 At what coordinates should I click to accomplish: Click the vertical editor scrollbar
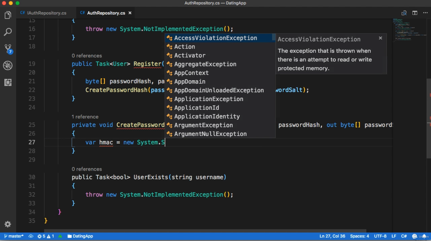[x=428, y=119]
